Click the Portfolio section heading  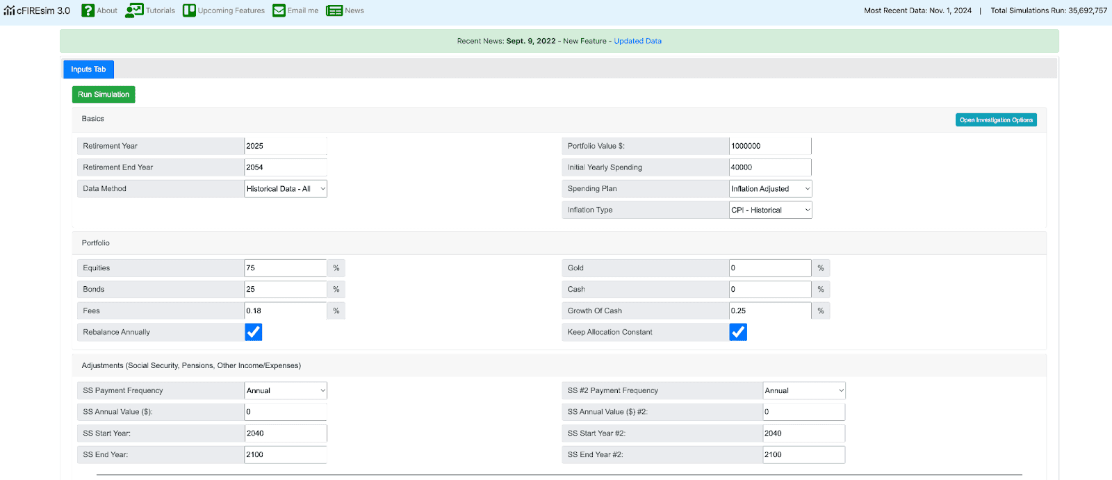(x=96, y=243)
